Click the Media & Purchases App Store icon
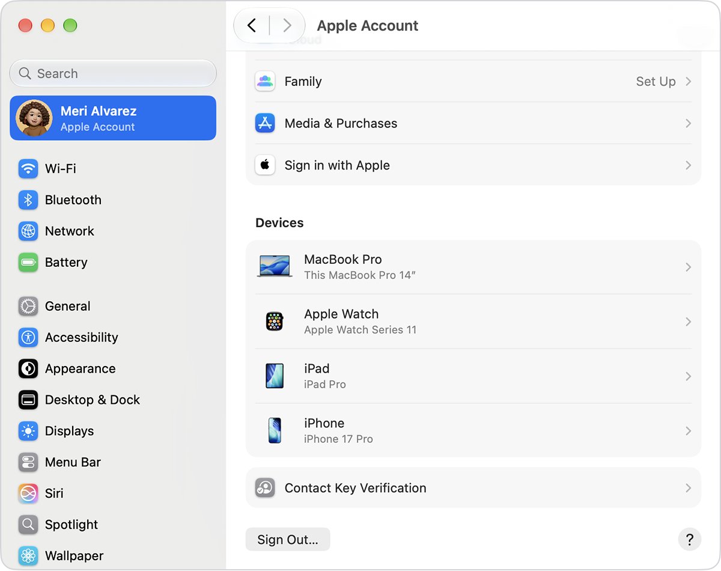The width and height of the screenshot is (721, 571). pyautogui.click(x=265, y=123)
